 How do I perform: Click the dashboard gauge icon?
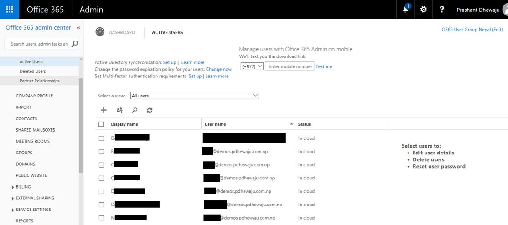click(100, 32)
